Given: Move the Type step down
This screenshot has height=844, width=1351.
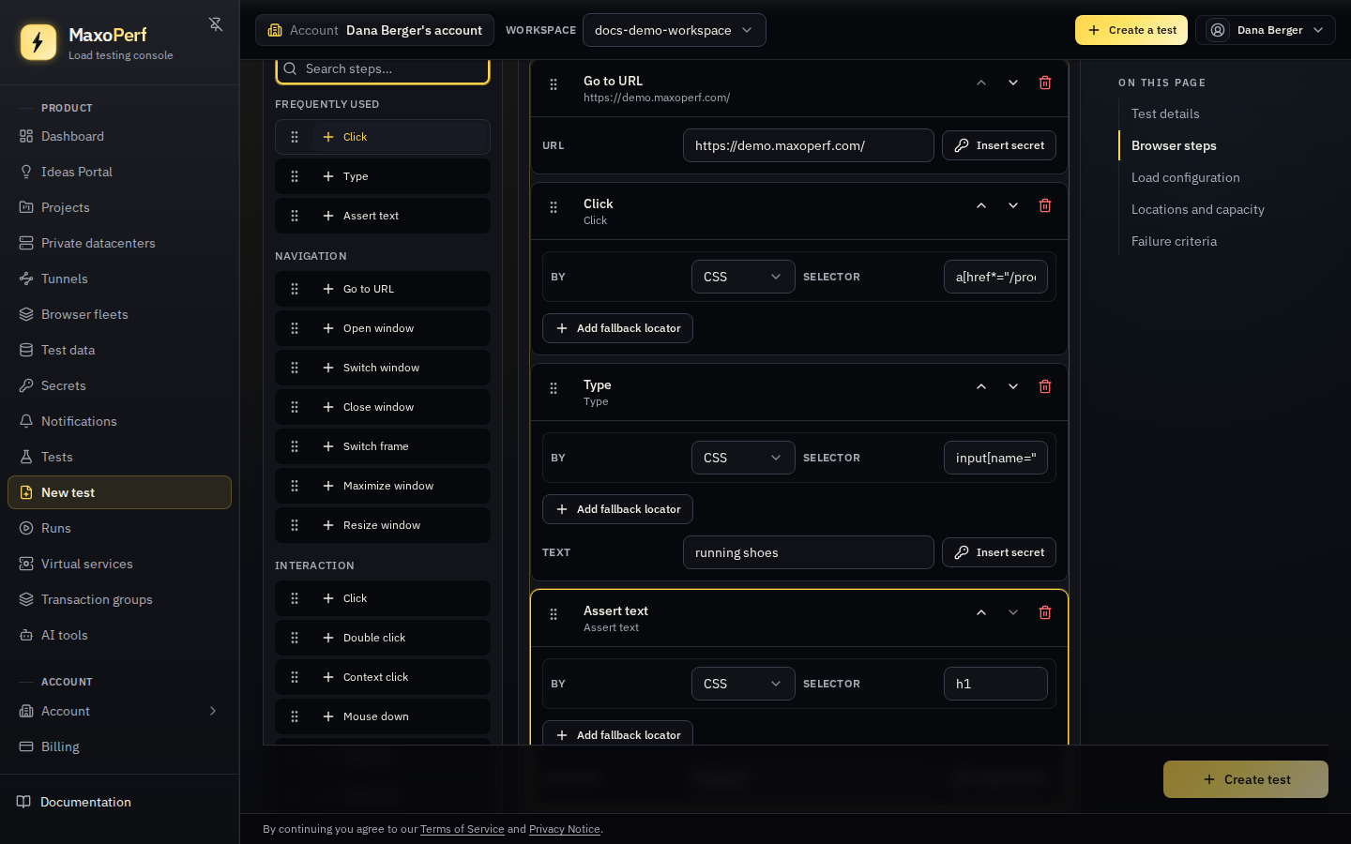Looking at the screenshot, I should [x=1013, y=386].
